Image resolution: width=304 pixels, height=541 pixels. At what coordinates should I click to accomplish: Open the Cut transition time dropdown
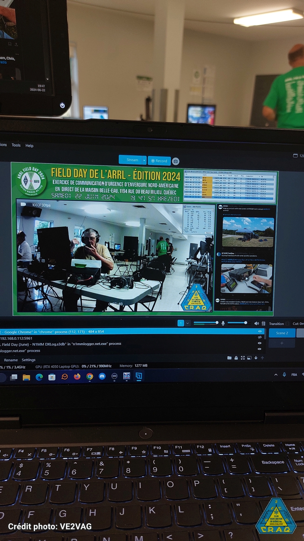(298, 324)
